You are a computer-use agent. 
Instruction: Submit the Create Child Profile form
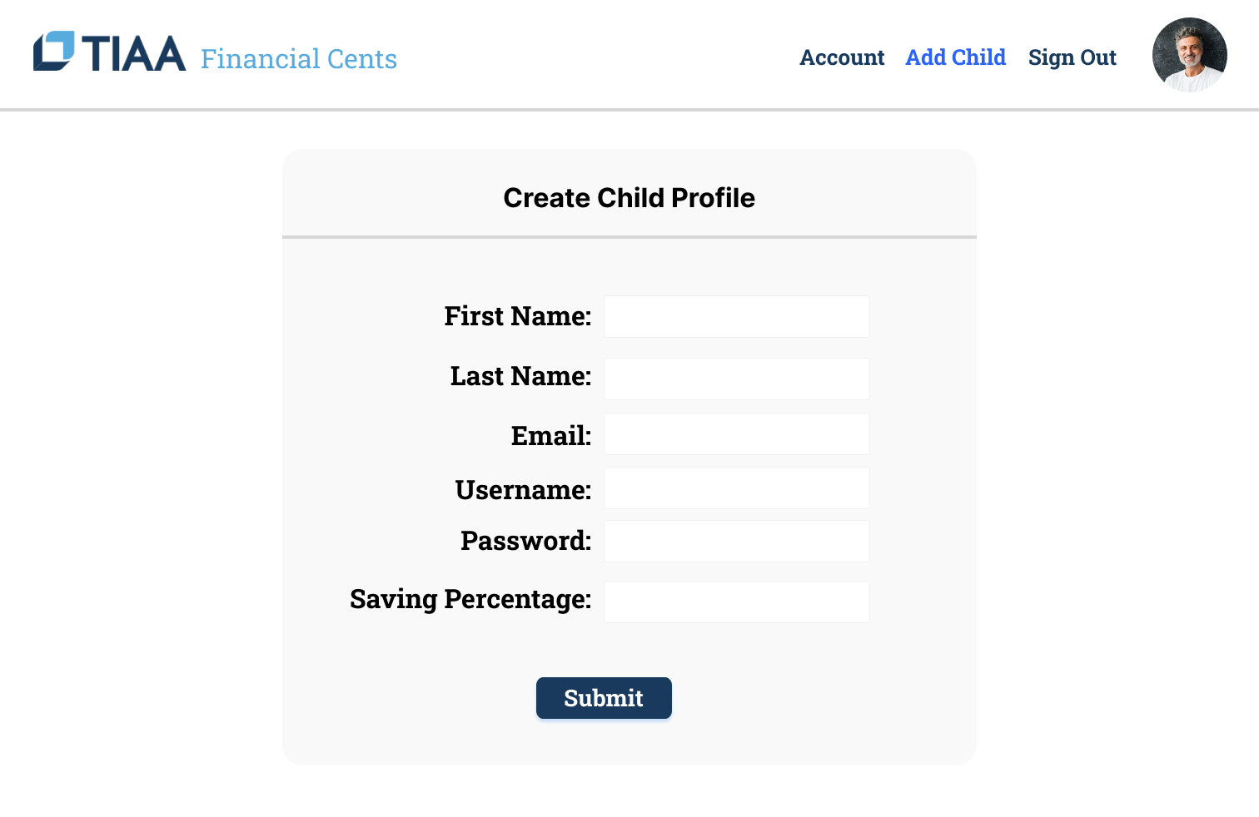(604, 698)
